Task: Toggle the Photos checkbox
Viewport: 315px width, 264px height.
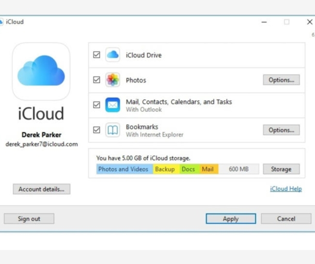Action: tap(97, 79)
